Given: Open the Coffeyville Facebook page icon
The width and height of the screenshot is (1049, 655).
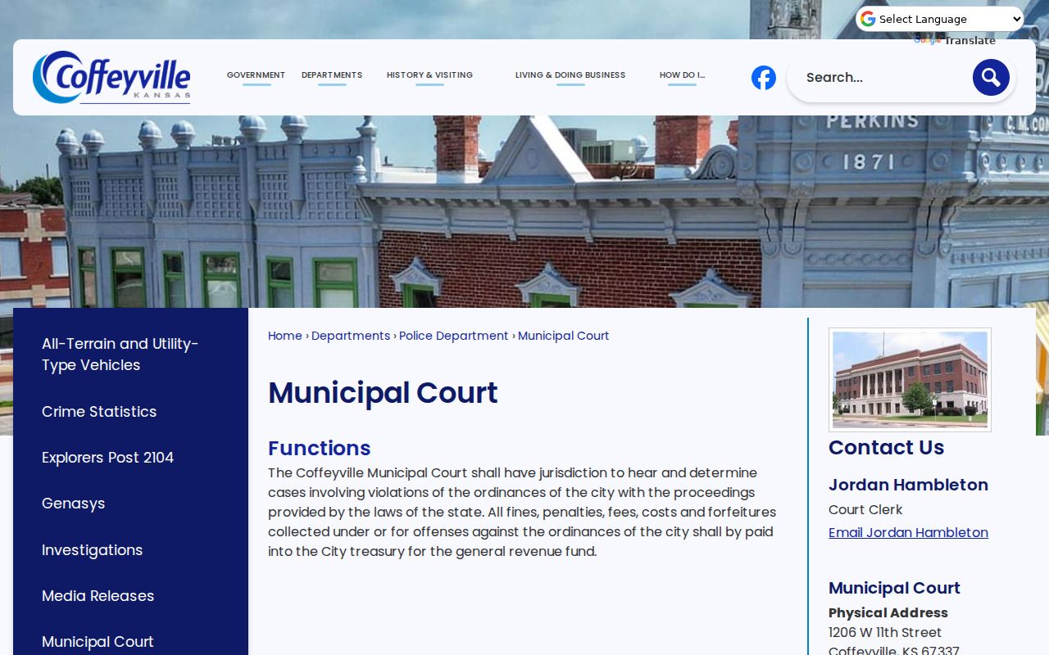Looking at the screenshot, I should (x=764, y=78).
